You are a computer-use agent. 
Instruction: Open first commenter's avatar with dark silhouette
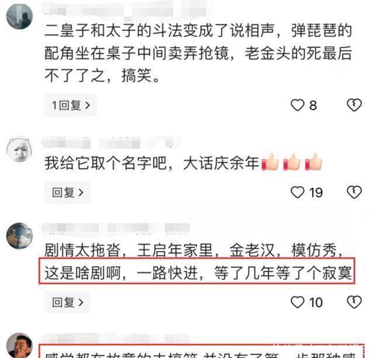click(19, 16)
